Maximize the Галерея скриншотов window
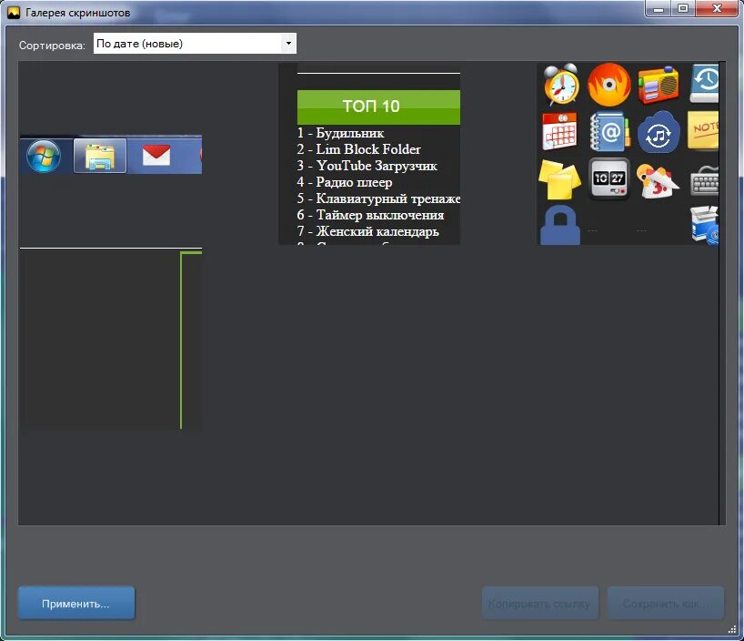 tap(683, 8)
